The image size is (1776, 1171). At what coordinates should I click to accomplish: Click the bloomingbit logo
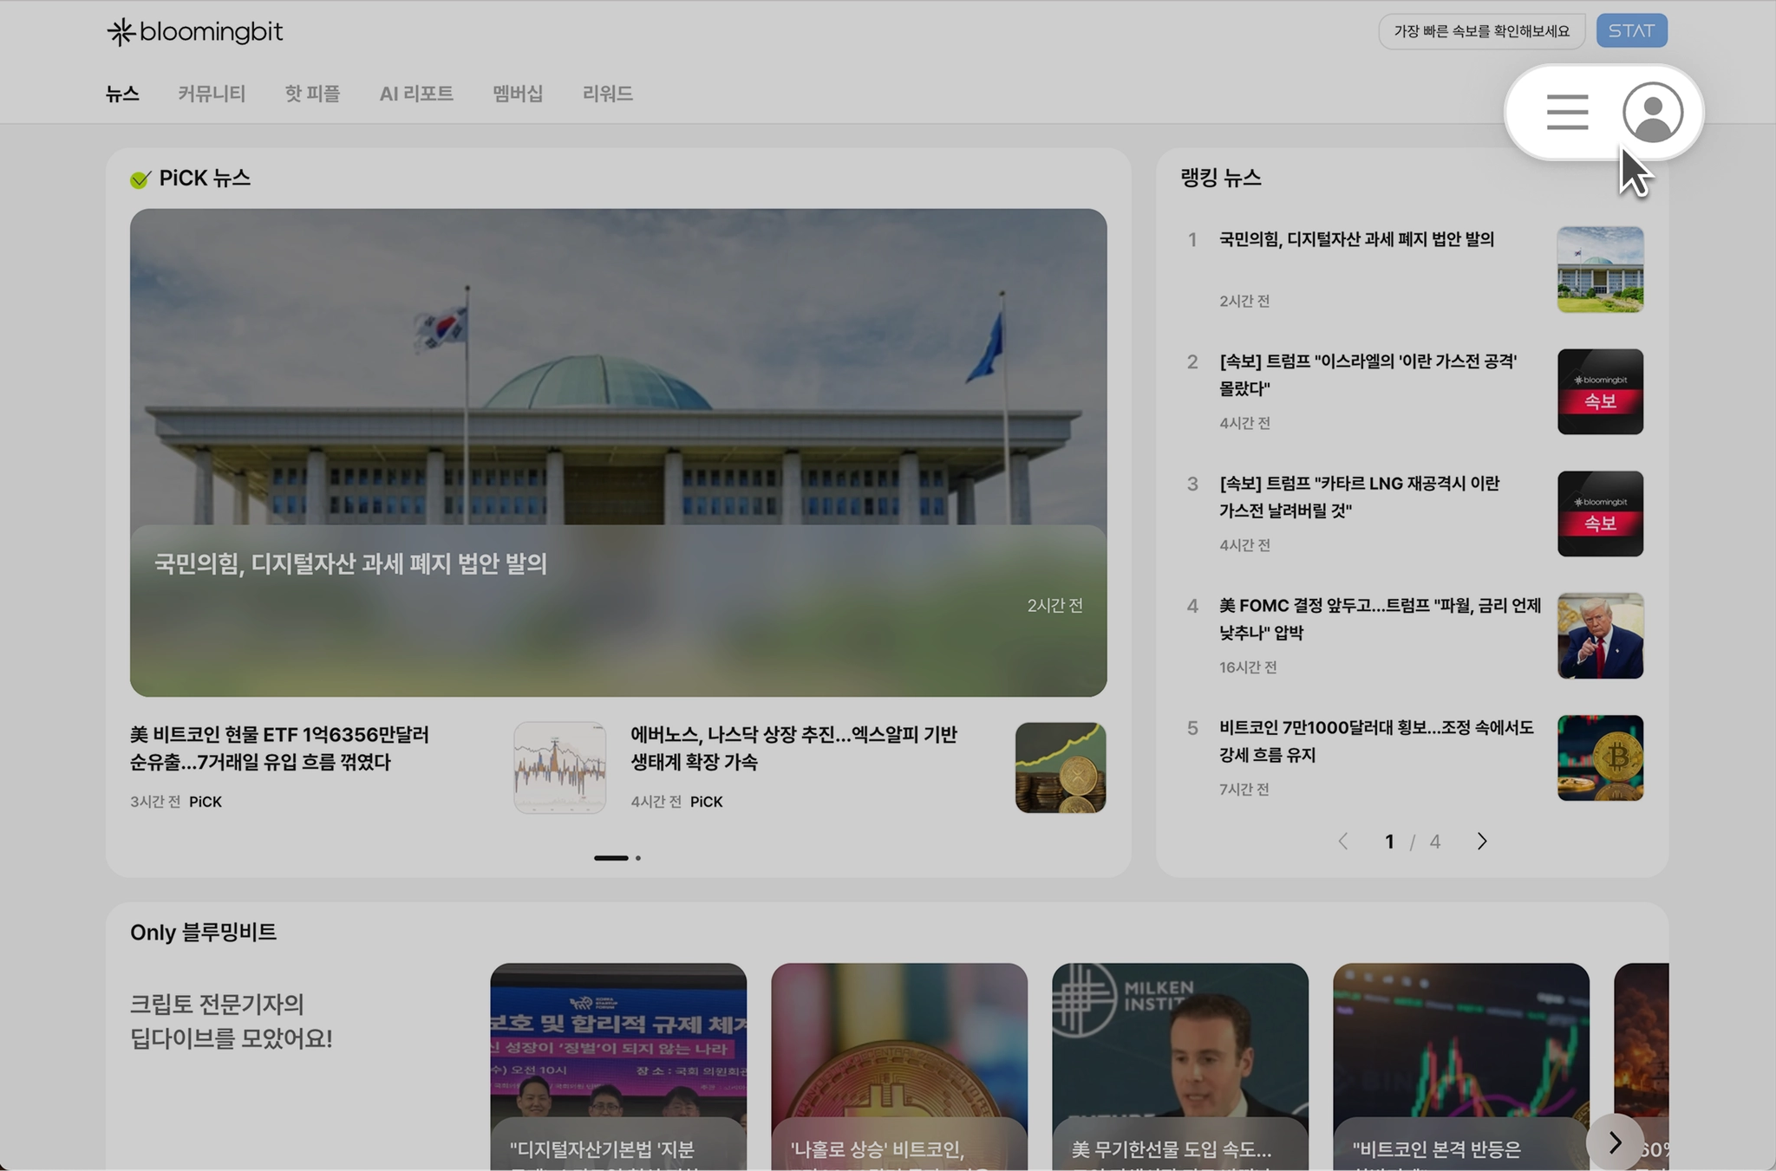[195, 32]
